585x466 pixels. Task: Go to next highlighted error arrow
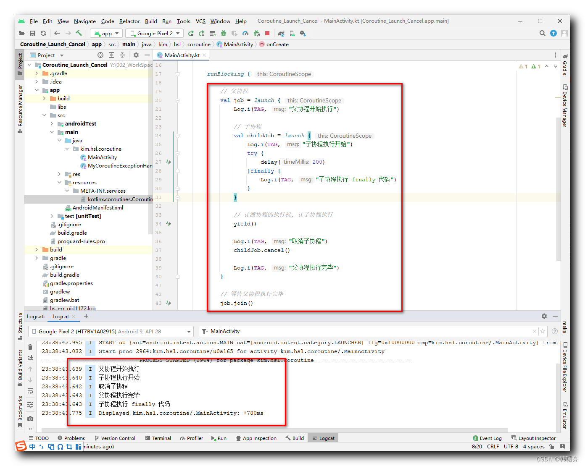(x=556, y=66)
